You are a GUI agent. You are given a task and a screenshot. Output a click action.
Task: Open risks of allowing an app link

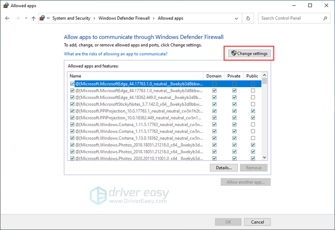(x=116, y=54)
